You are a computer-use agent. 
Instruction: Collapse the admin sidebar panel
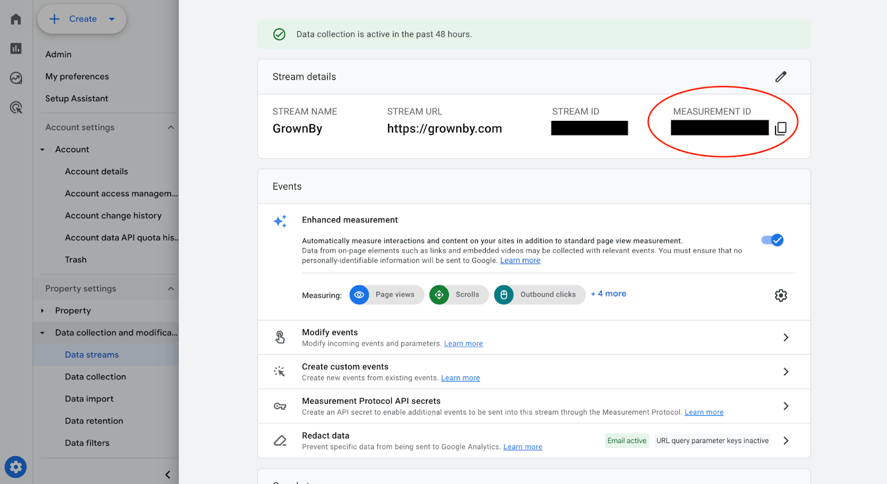point(167,475)
